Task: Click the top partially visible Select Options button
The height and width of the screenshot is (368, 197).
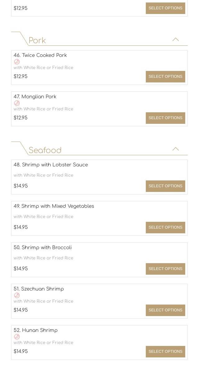Action: coord(165,8)
